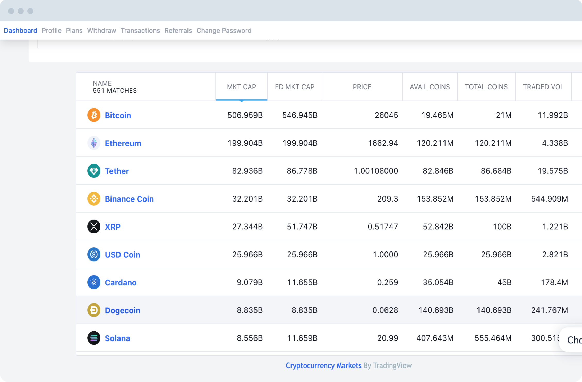Click the Ethereum diamond icon
This screenshot has width=582, height=382.
(94, 143)
